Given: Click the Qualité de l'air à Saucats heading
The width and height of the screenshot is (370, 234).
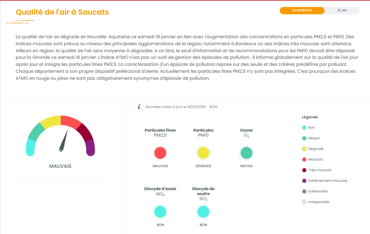Looking at the screenshot, I should pos(62,12).
